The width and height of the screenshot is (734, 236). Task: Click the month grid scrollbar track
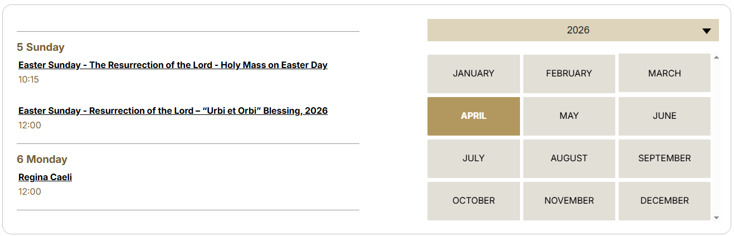click(x=716, y=139)
